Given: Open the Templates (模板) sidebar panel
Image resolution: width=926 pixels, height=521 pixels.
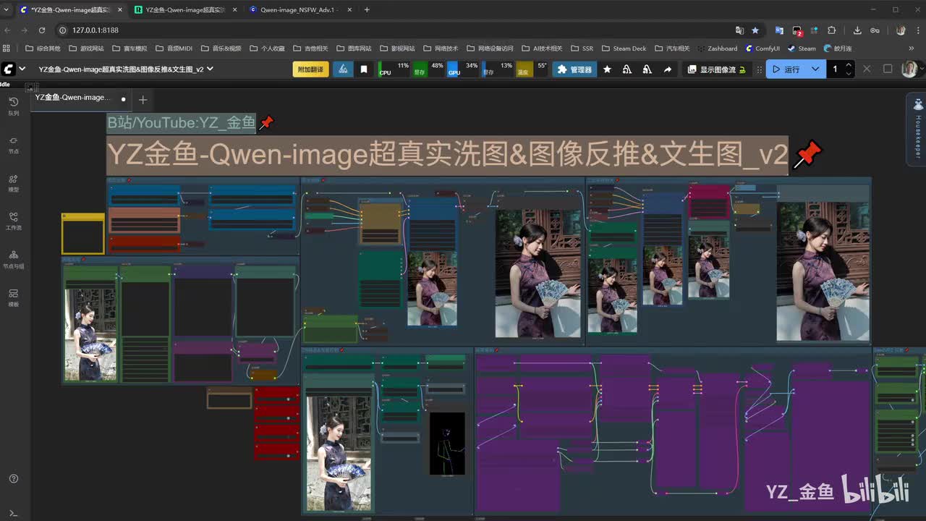Looking at the screenshot, I should click(x=14, y=297).
